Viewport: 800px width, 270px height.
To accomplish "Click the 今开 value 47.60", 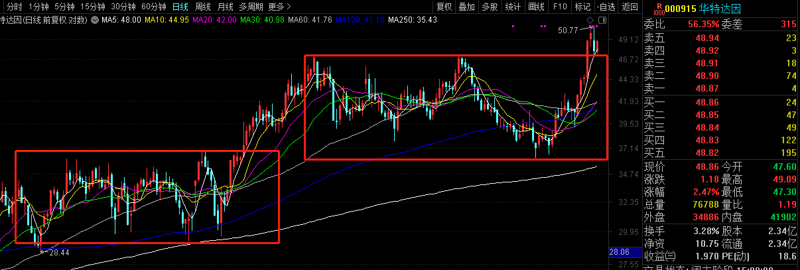I will (783, 167).
